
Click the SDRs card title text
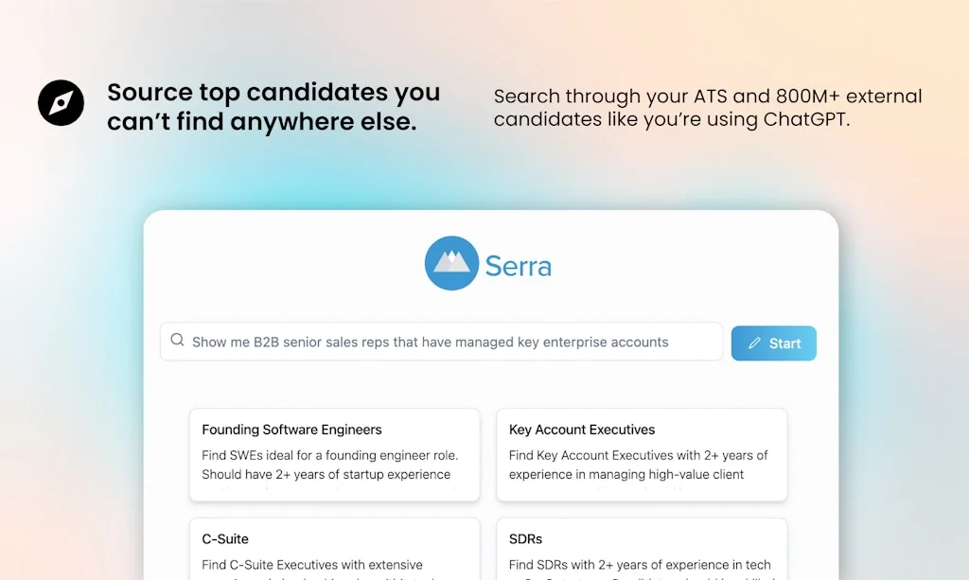pyautogui.click(x=525, y=538)
